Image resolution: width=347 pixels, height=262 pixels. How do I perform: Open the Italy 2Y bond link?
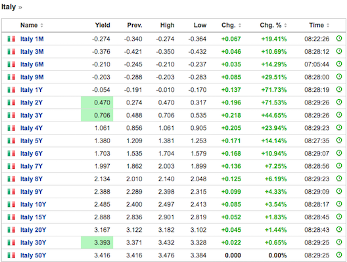[32, 102]
